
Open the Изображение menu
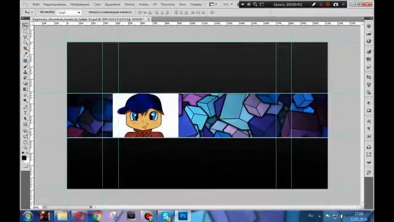79,4
